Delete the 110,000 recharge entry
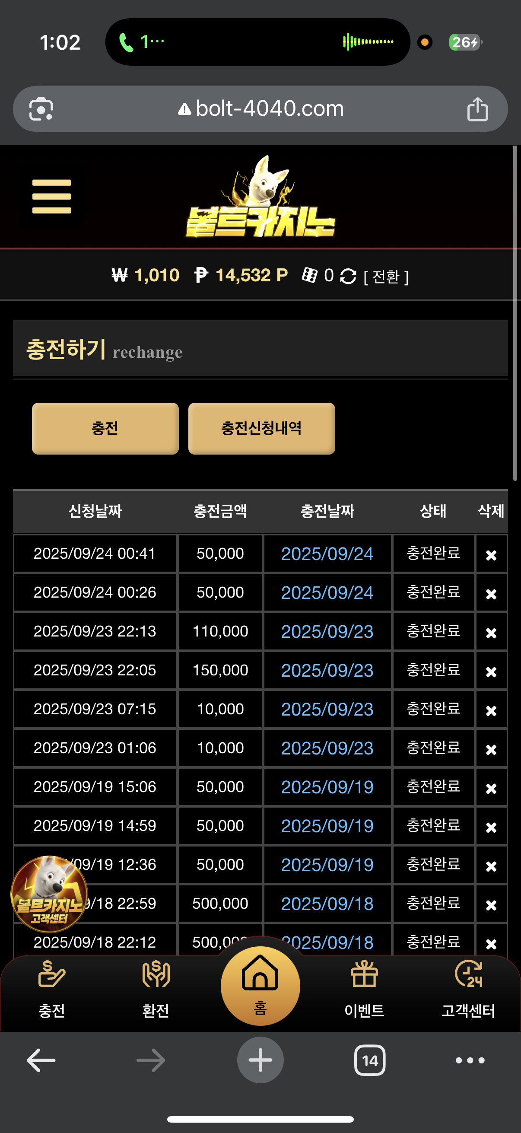The width and height of the screenshot is (521, 1133). 491,633
